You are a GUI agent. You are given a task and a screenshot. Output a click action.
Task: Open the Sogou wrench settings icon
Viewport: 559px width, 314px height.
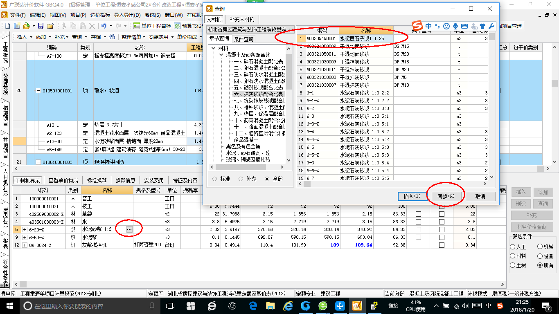tap(491, 26)
